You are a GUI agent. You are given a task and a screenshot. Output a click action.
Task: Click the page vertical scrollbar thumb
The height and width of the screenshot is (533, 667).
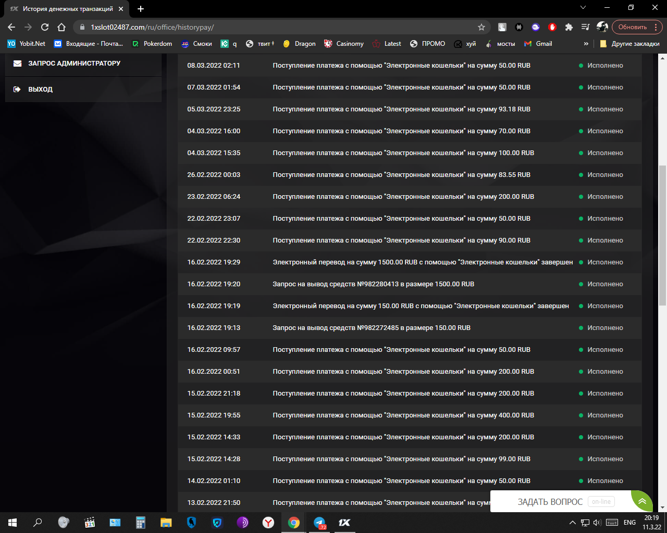click(662, 234)
